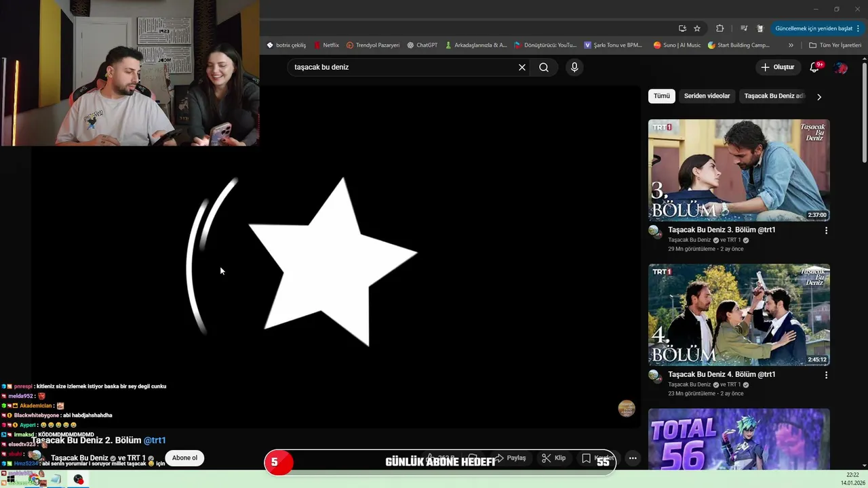The width and height of the screenshot is (868, 488).
Task: Run the search with the magnifier icon
Action: (x=544, y=67)
